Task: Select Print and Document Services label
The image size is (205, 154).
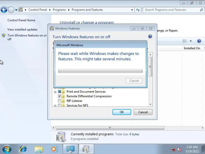Action: point(86,92)
